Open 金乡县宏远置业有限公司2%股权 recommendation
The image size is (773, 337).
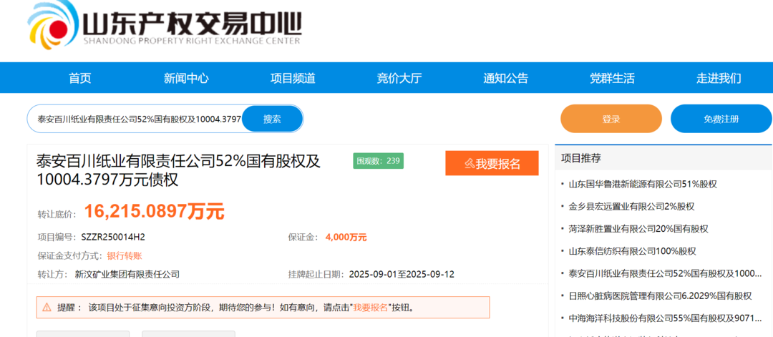(631, 207)
